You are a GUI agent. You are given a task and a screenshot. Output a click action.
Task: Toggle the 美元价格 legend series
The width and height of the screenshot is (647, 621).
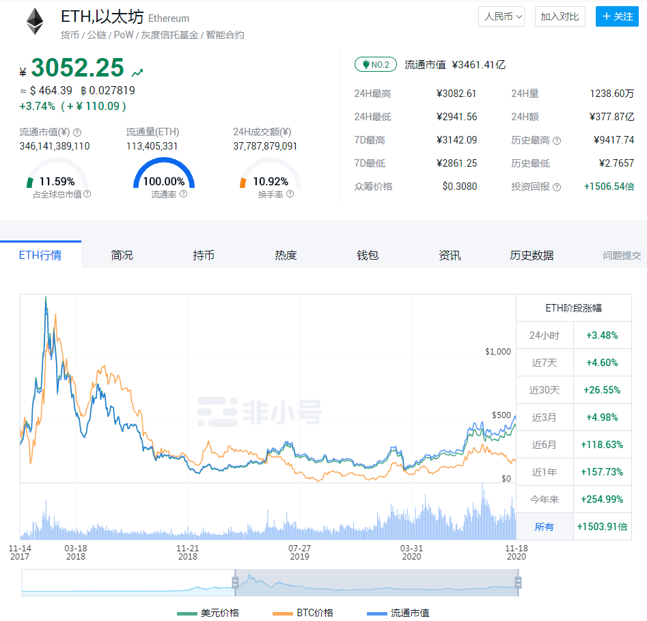tap(208, 613)
